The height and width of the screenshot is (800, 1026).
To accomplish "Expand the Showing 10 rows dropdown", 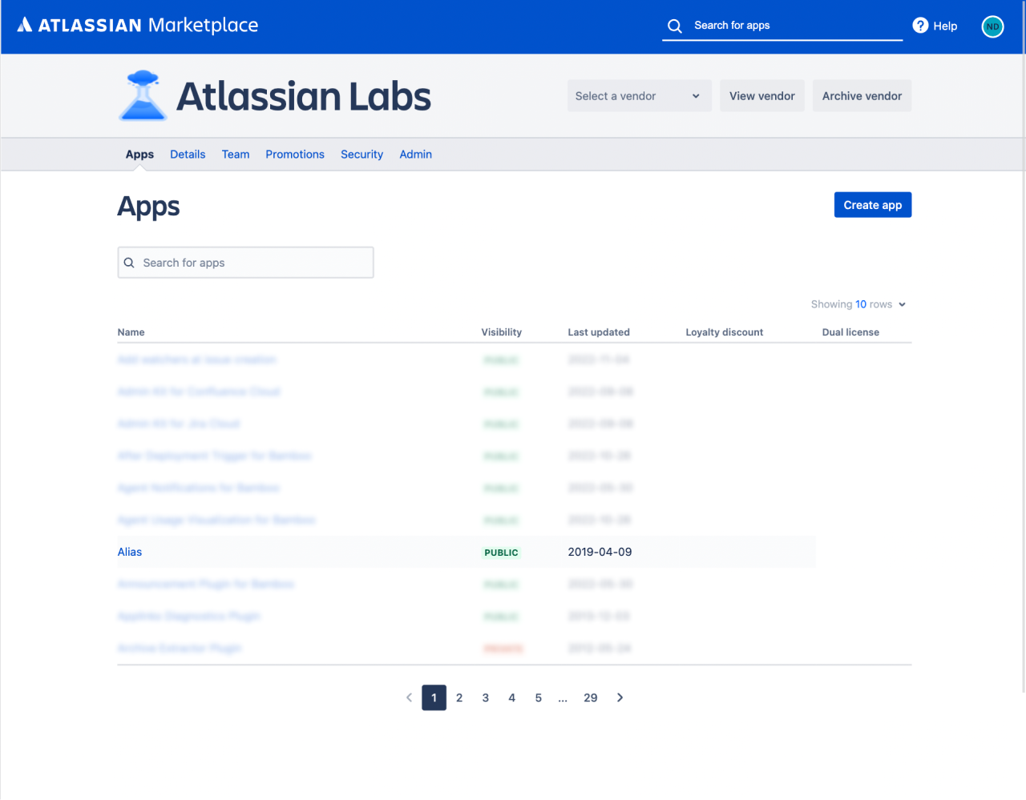I will pos(858,304).
